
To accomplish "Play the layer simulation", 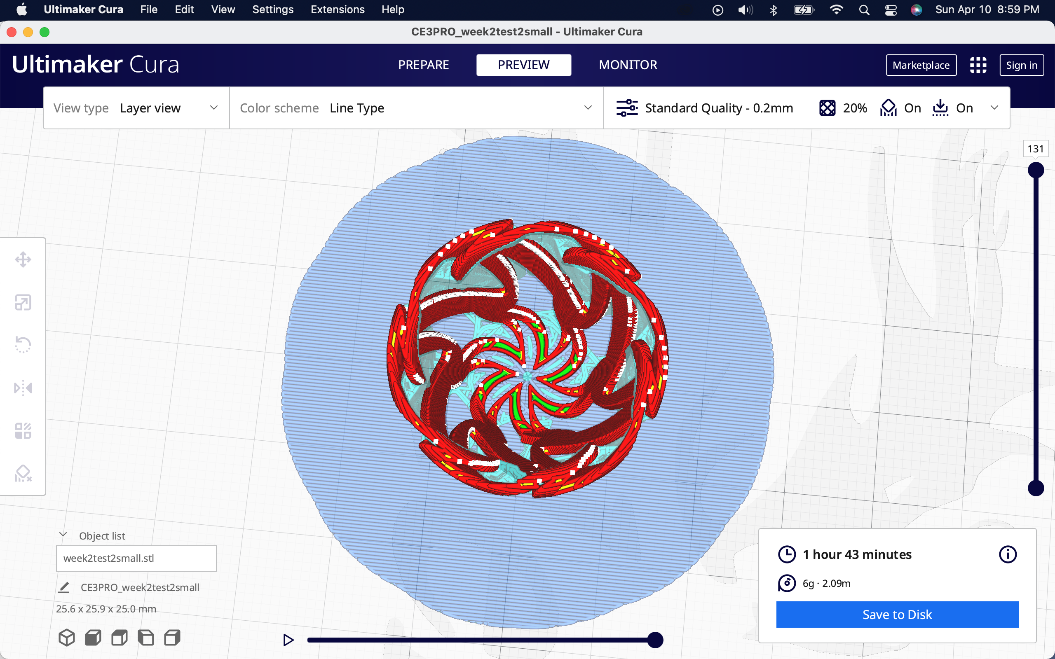I will tap(288, 640).
